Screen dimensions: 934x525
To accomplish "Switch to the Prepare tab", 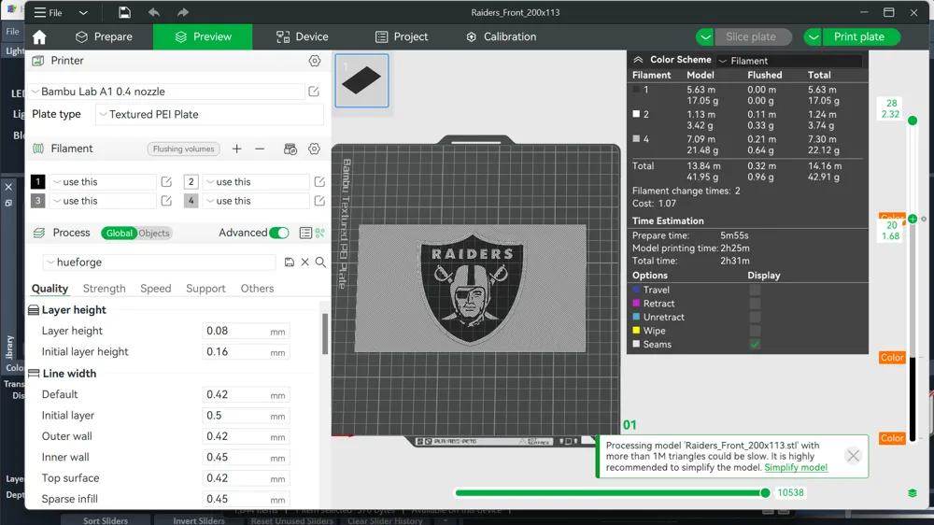I will click(x=104, y=37).
